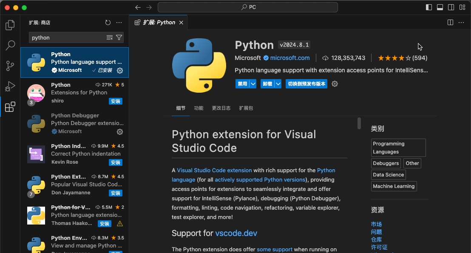Viewport: 471px width, 253px height.
Task: Click the 卸载 uninstall button
Action: (267, 84)
